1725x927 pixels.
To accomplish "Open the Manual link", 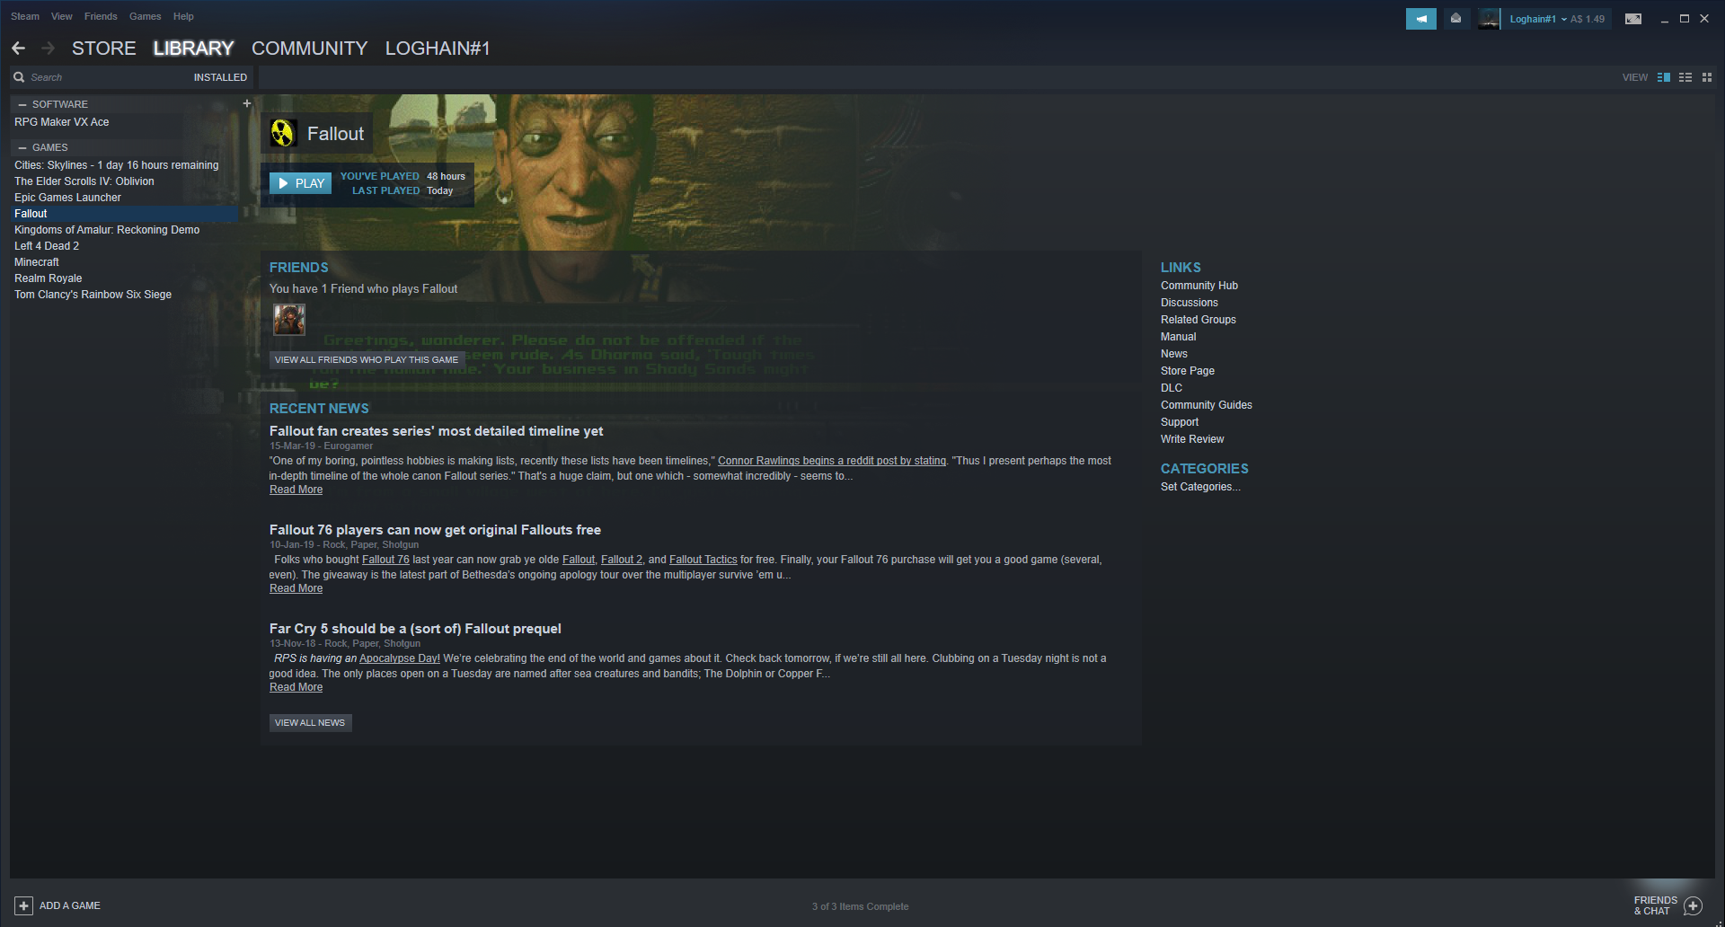I will point(1179,337).
